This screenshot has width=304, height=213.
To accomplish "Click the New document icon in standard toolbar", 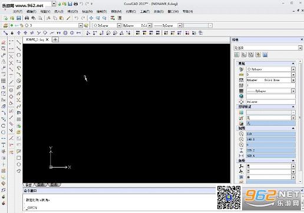I will (x=6, y=18).
